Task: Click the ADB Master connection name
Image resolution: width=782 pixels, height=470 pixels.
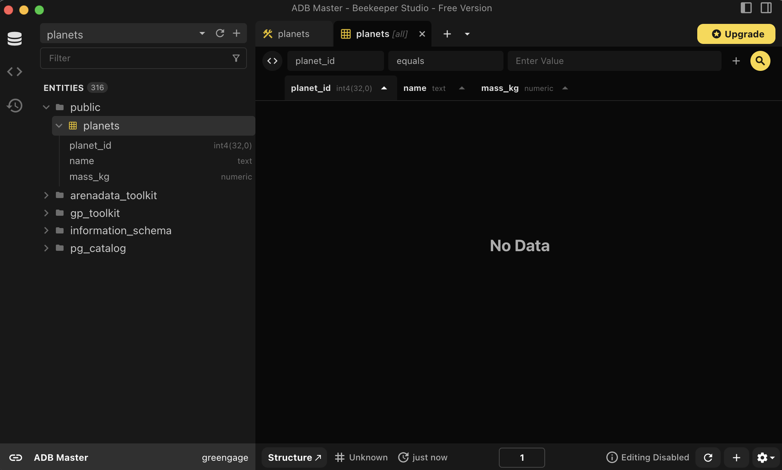Action: pyautogui.click(x=61, y=457)
